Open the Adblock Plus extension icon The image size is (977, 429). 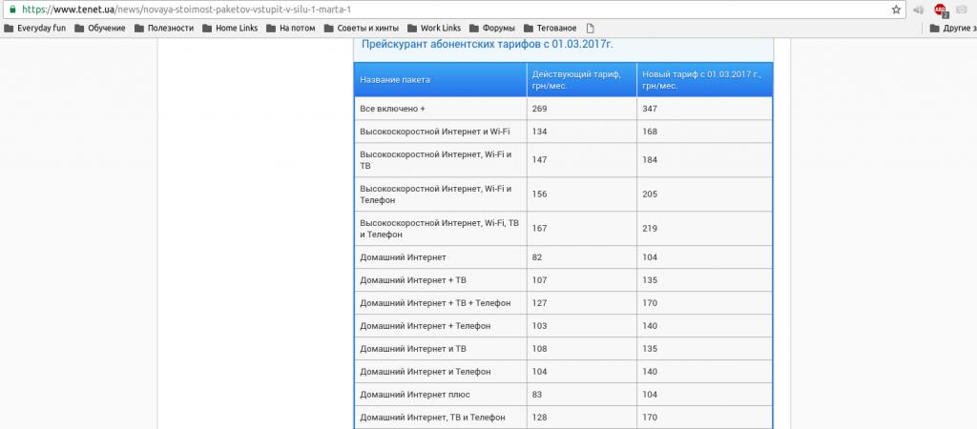[940, 10]
